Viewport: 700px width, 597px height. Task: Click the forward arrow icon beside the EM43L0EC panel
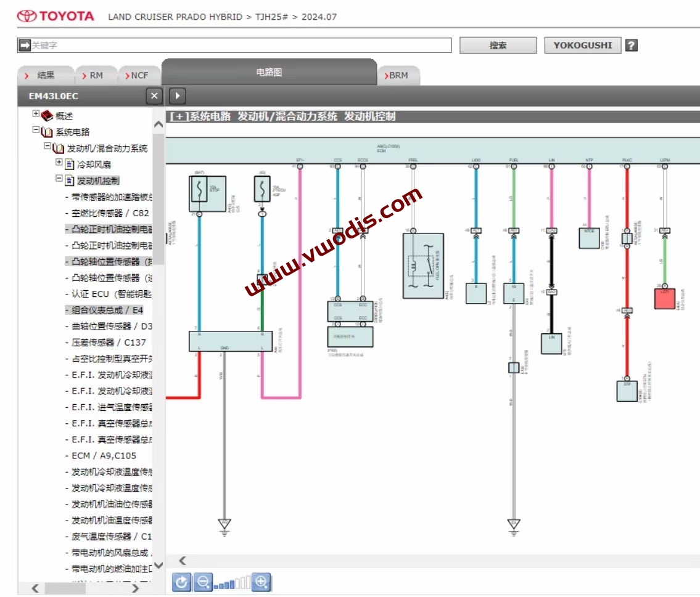pyautogui.click(x=177, y=96)
